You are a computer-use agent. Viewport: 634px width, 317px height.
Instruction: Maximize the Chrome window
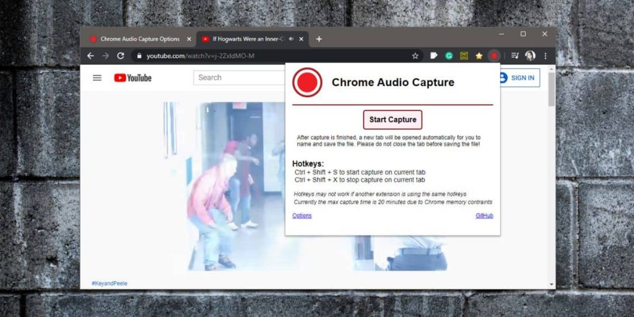(523, 35)
